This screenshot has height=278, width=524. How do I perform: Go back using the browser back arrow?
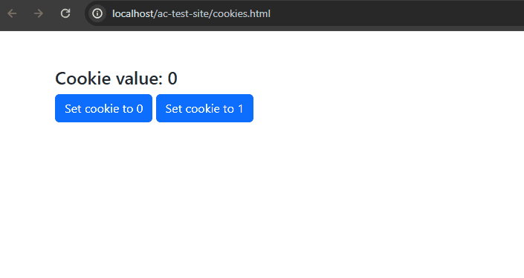[12, 13]
